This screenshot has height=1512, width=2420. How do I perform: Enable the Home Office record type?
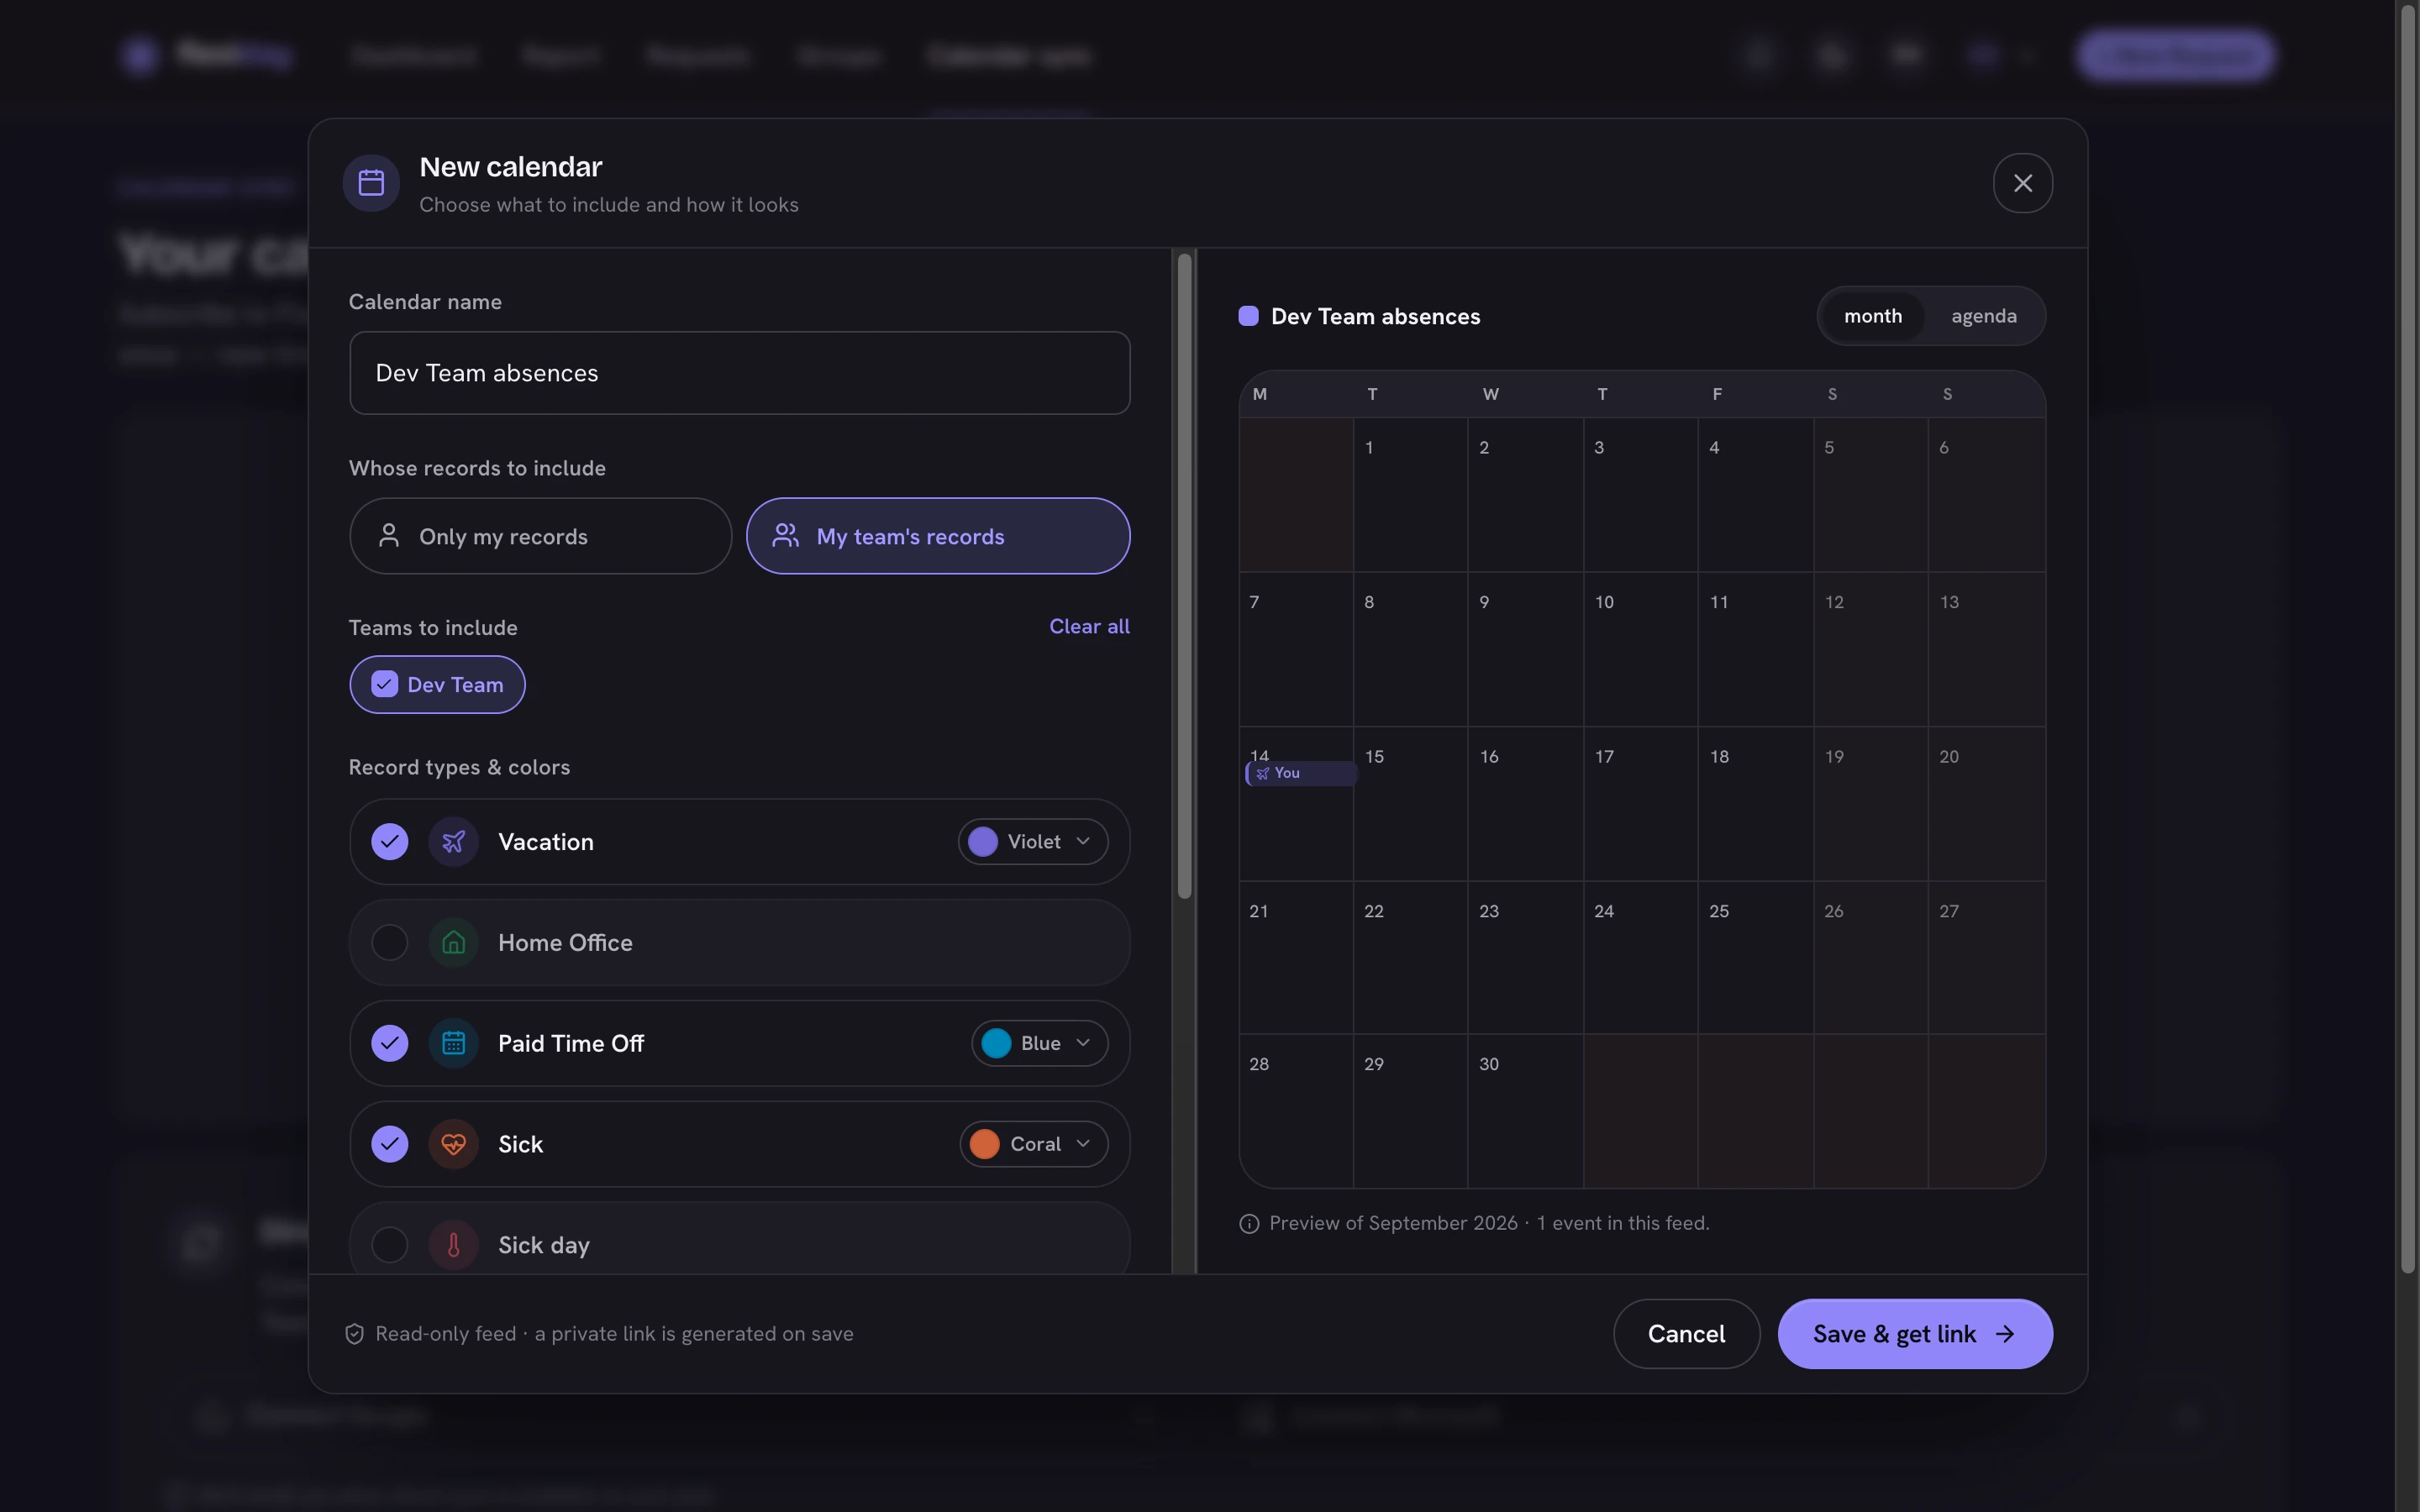389,943
